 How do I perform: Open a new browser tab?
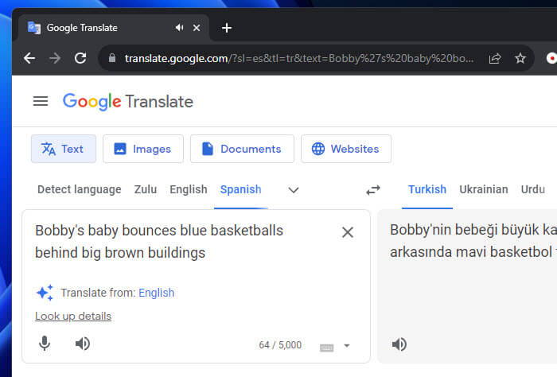pyautogui.click(x=227, y=28)
